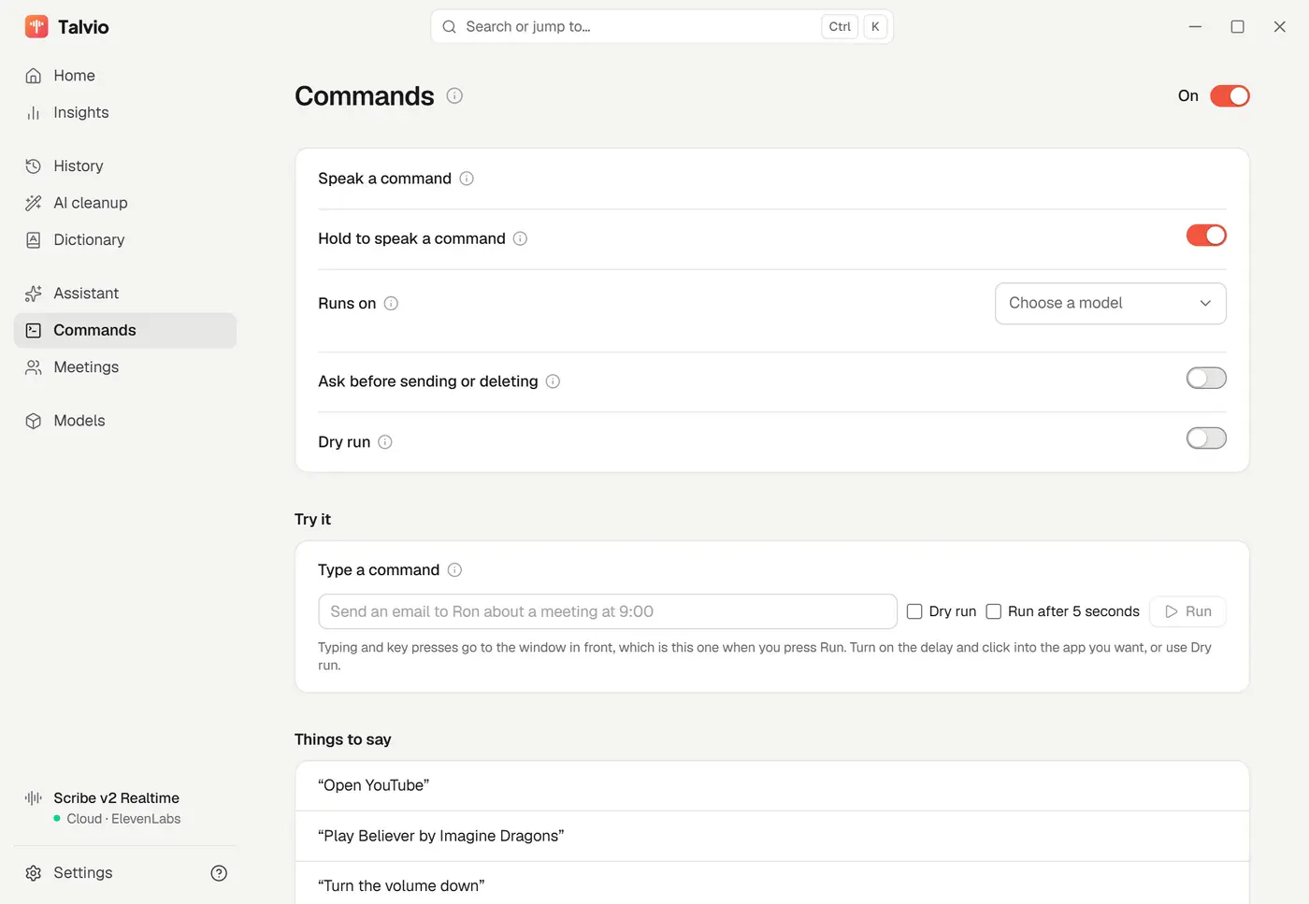
Task: Click the Search or jump to field
Action: (x=662, y=26)
